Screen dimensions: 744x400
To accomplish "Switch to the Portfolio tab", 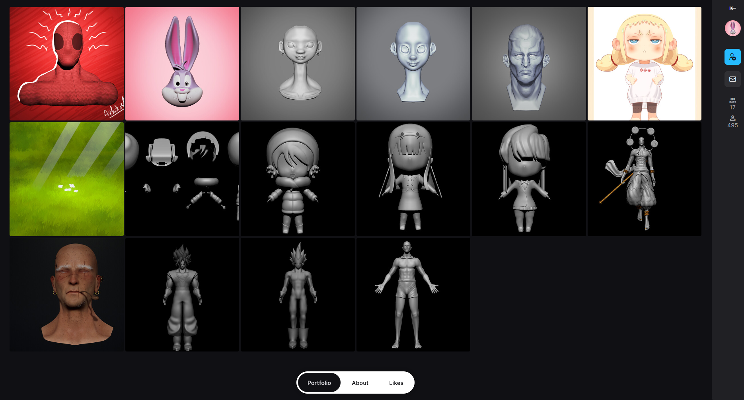I will [x=319, y=383].
